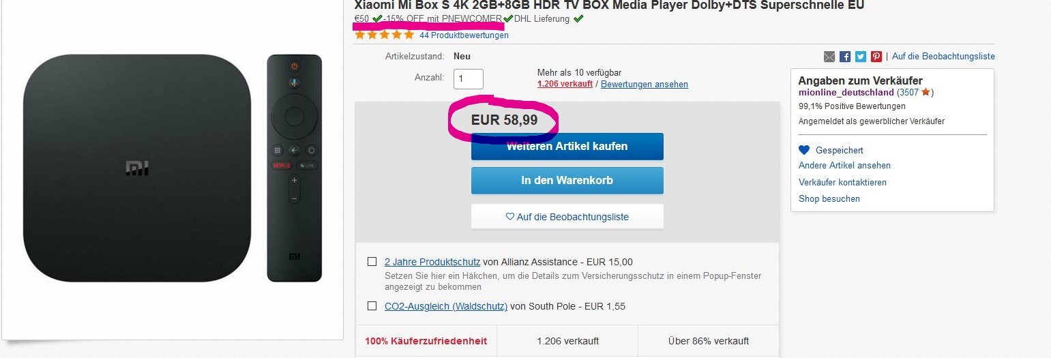Open the Bewertungen ansehen link
Screen dimensions: 1051x358
pyautogui.click(x=645, y=85)
